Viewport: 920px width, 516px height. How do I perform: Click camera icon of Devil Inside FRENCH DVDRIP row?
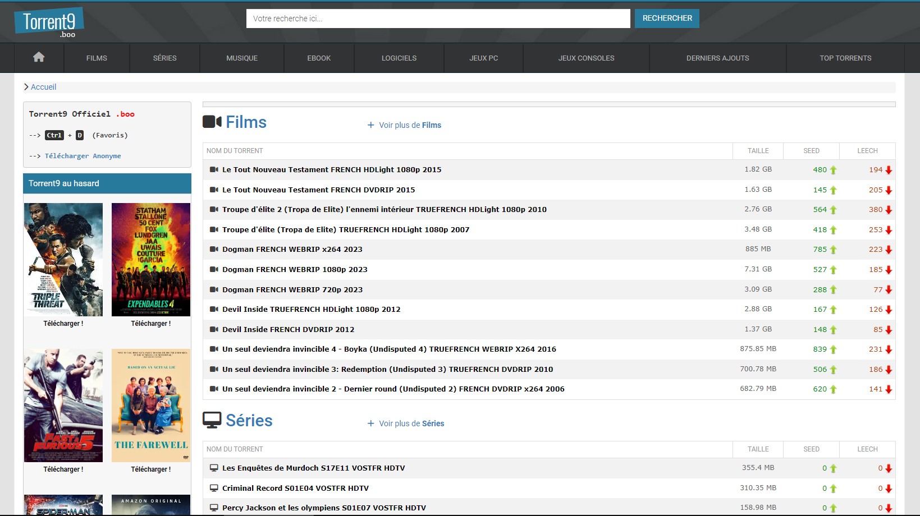(214, 329)
